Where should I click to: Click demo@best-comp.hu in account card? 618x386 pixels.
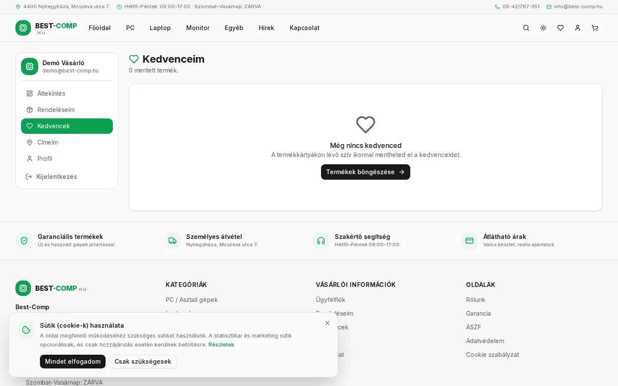click(71, 71)
